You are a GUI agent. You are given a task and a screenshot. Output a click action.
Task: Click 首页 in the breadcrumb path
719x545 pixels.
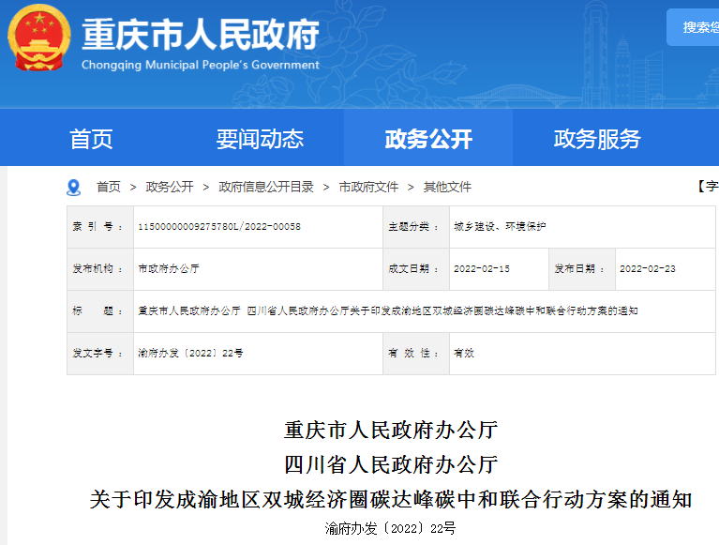[109, 188]
